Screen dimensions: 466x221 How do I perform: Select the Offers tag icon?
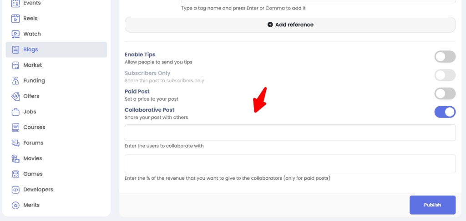pyautogui.click(x=15, y=96)
